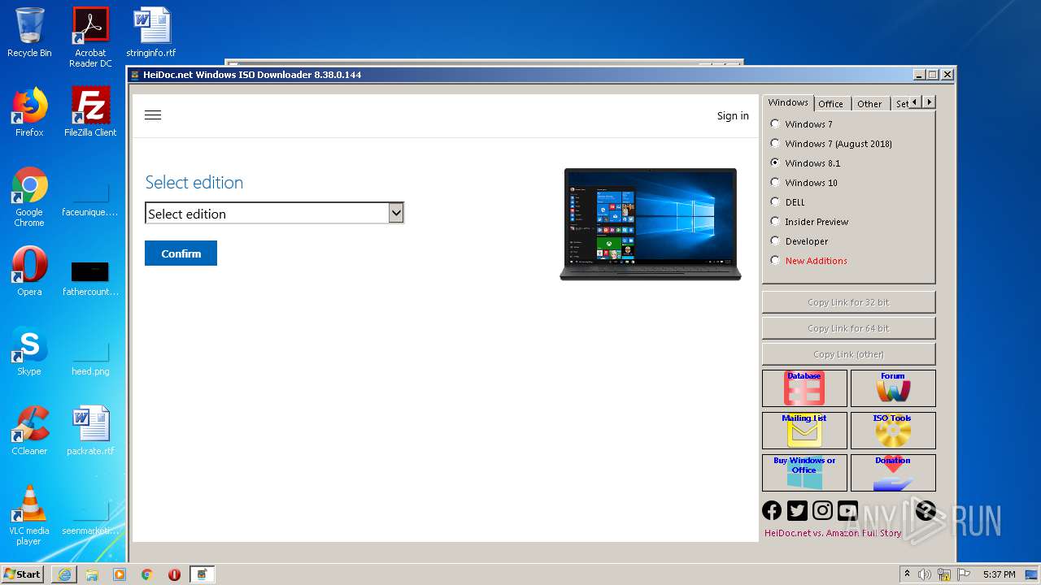1041x585 pixels.
Task: Open the ISO Tools icon button
Action: coord(893,431)
